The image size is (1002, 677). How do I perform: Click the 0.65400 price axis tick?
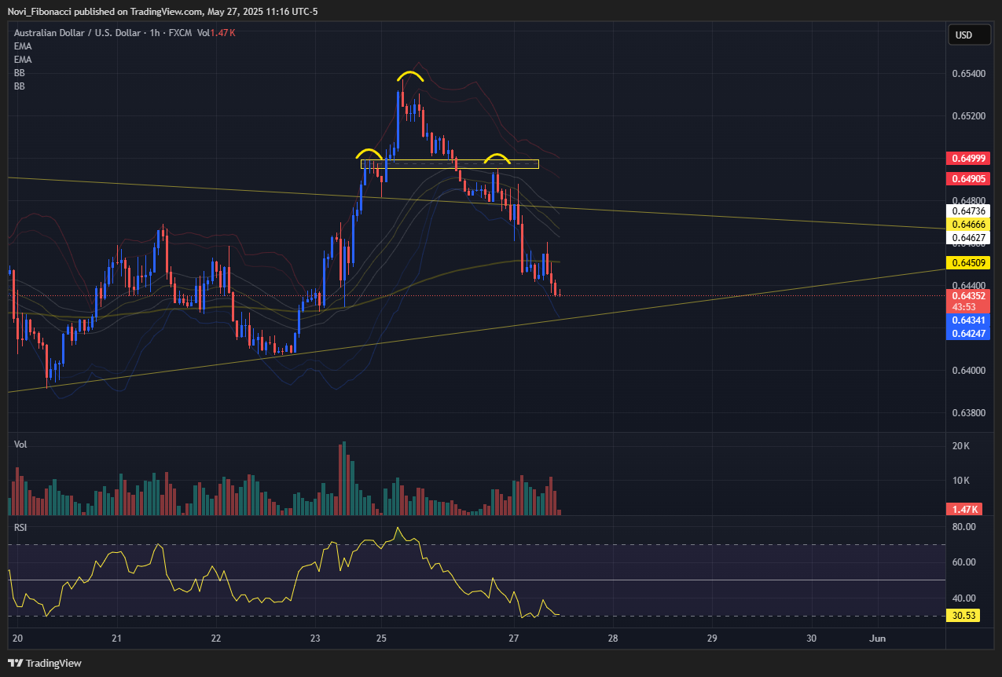pyautogui.click(x=967, y=74)
